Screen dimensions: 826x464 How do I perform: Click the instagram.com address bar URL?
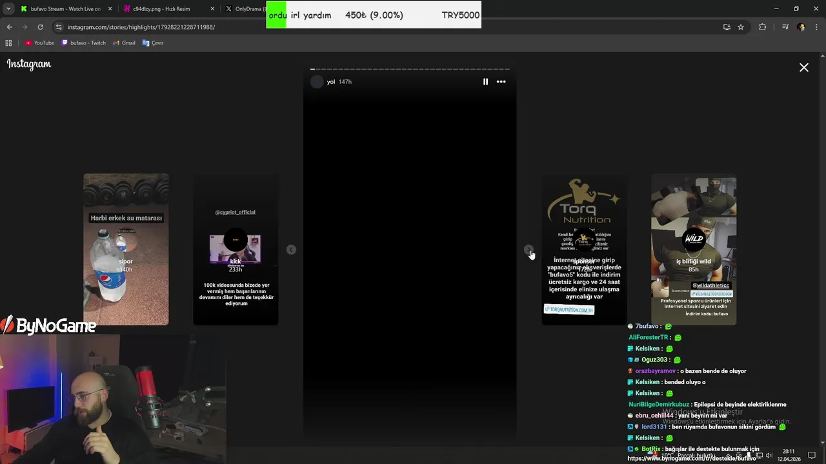141,27
